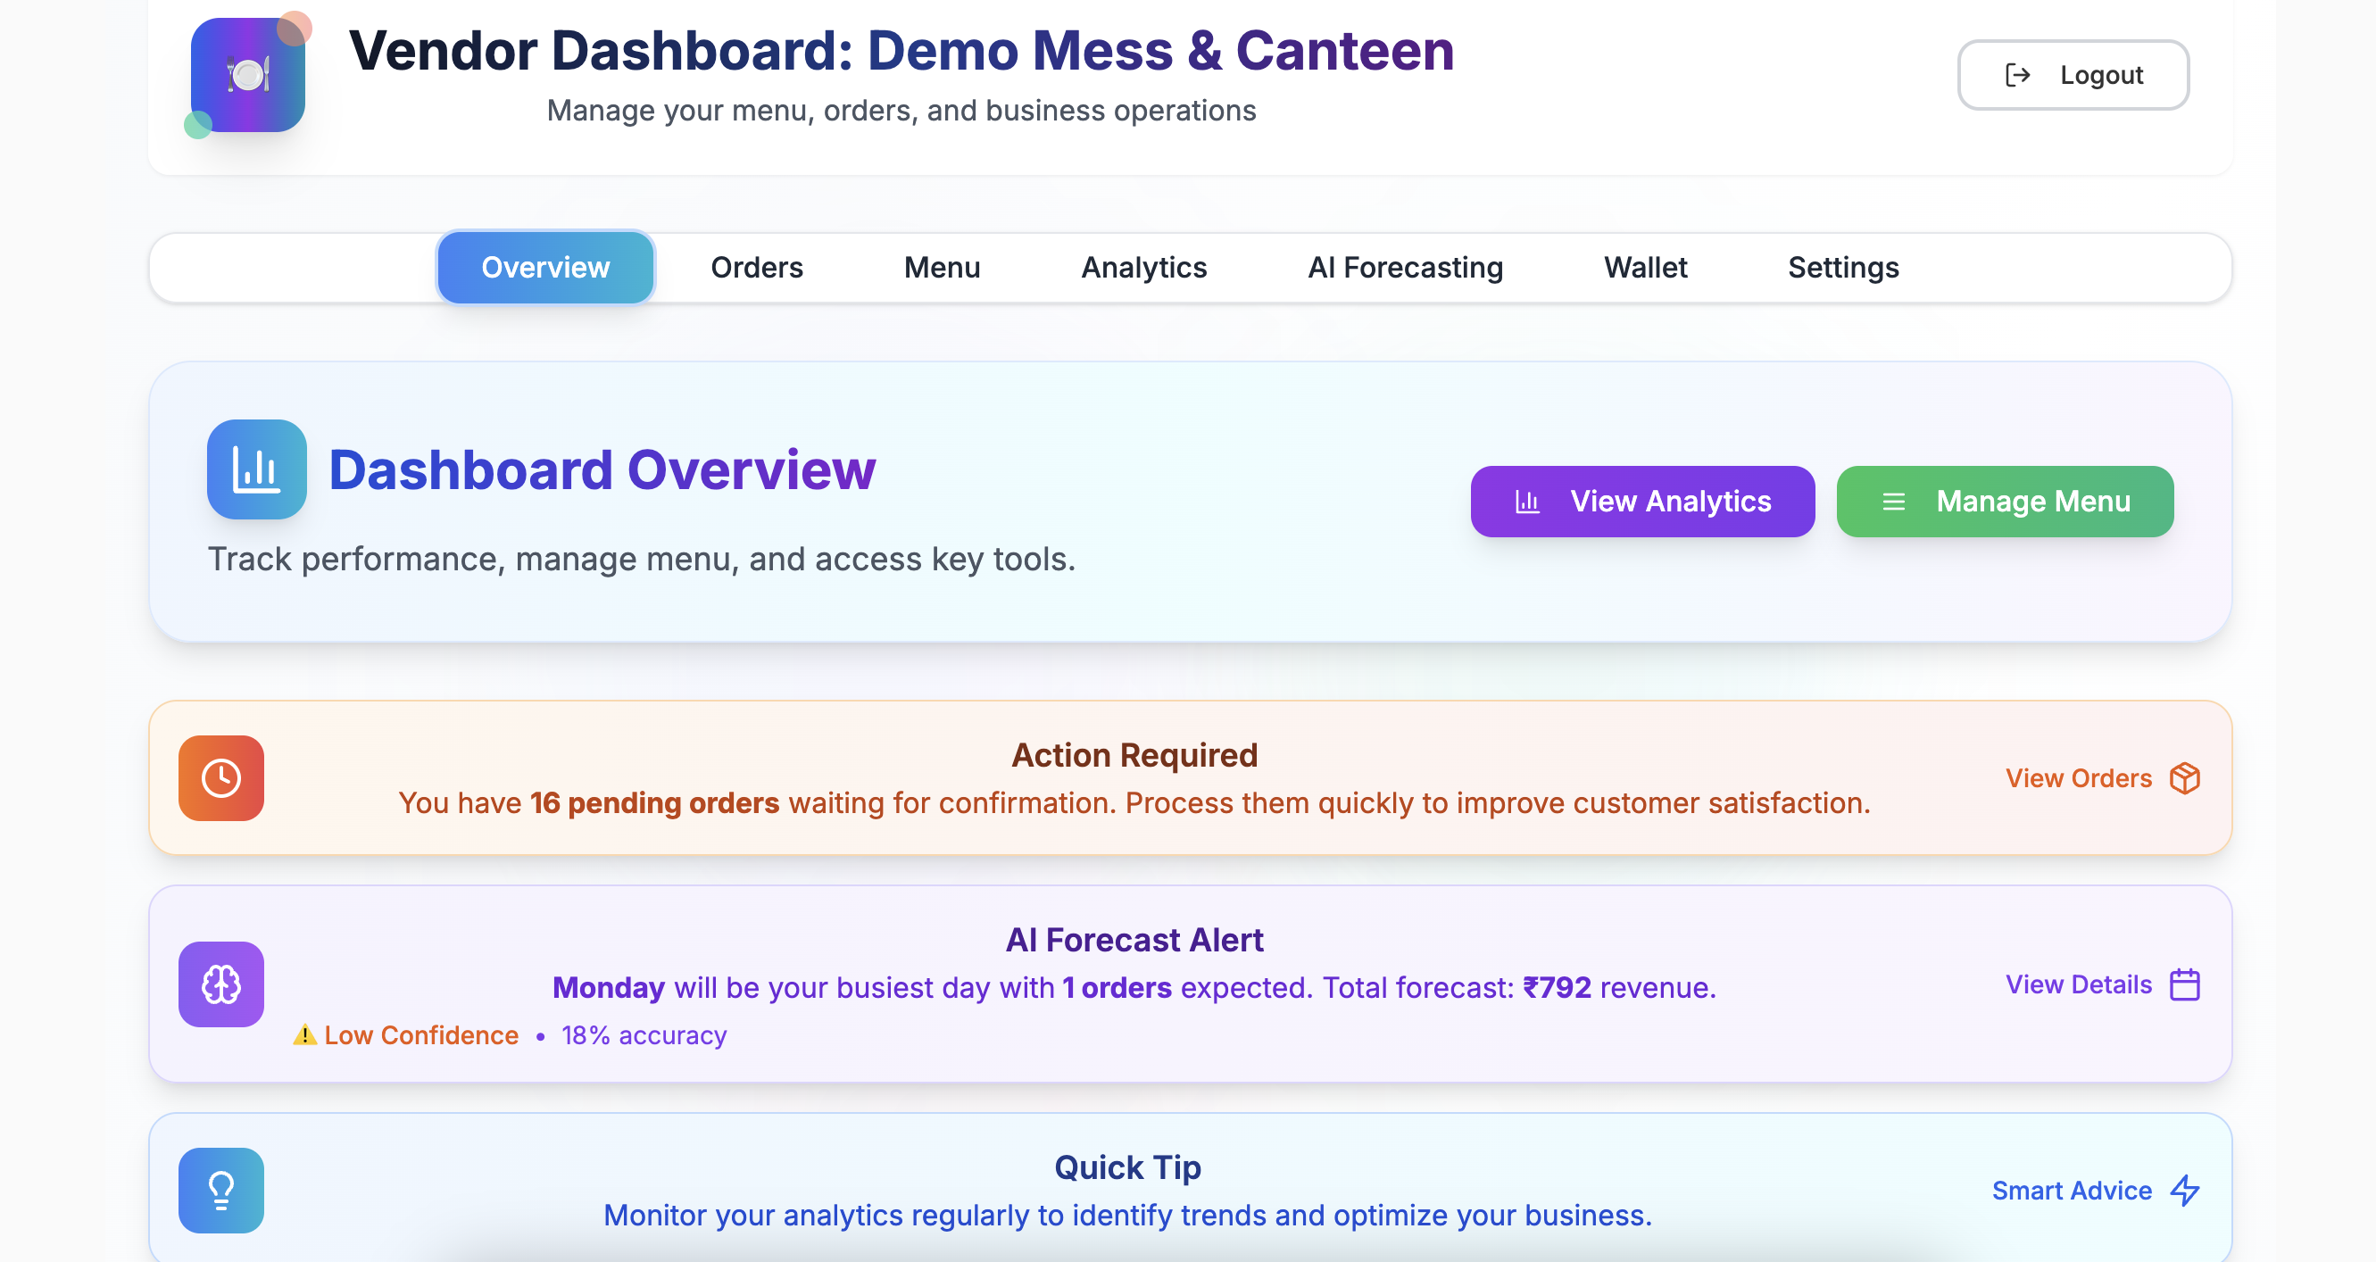The image size is (2376, 1262).
Task: Click the purple View Analytics button
Action: pyautogui.click(x=1641, y=501)
